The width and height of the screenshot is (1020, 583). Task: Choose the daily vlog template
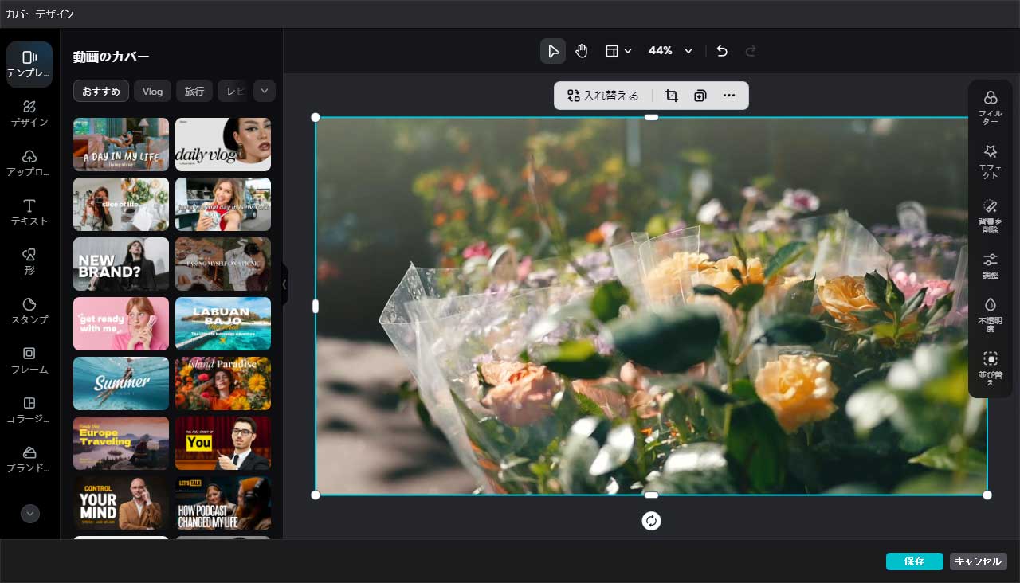coord(223,144)
